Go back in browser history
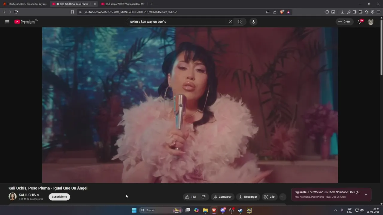Image resolution: width=383 pixels, height=215 pixels. (x=4, y=12)
